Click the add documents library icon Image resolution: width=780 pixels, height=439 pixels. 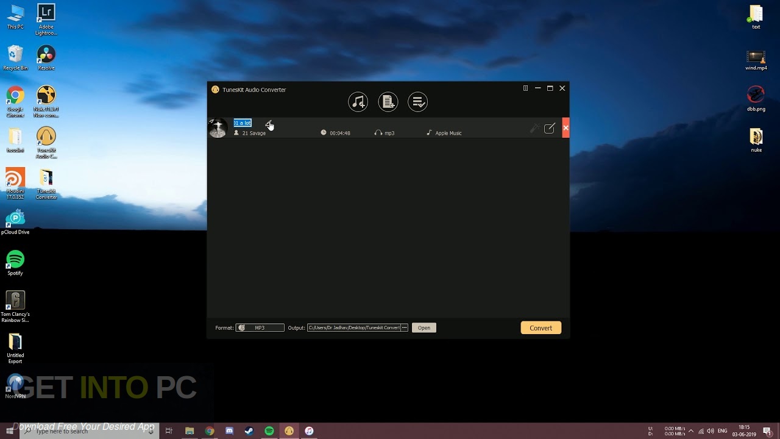tap(388, 102)
